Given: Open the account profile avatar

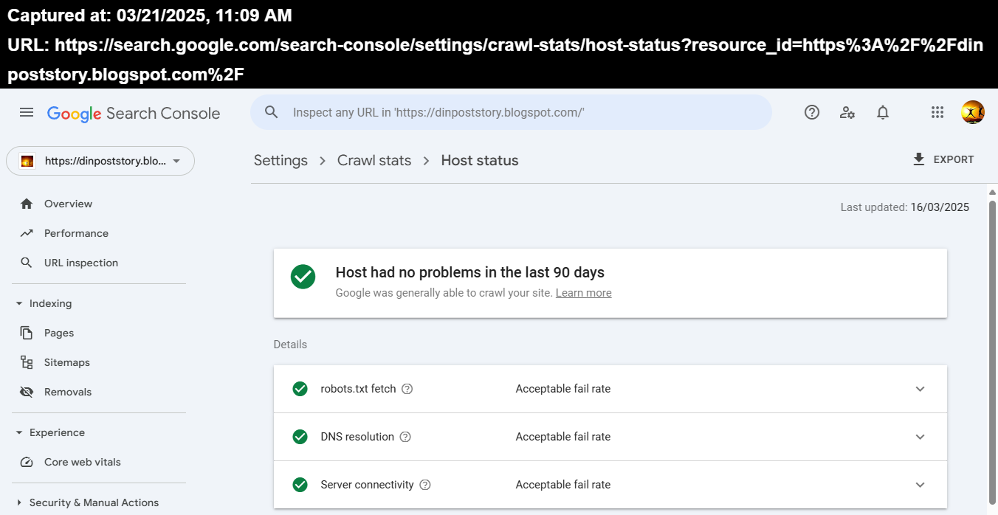Looking at the screenshot, I should 973,112.
